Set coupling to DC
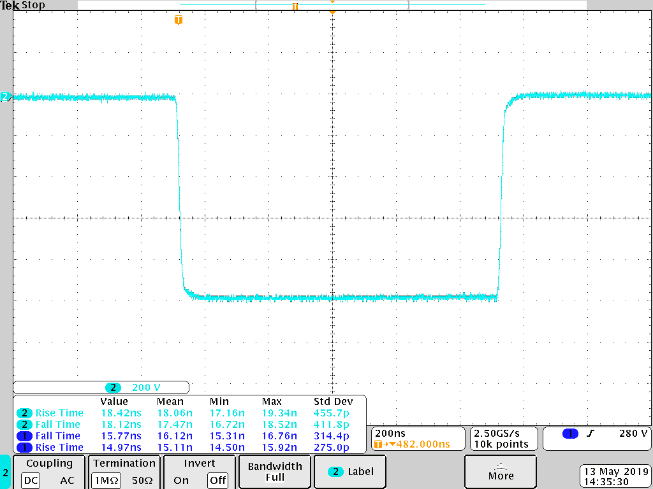Viewport: 653px width, 489px height. click(x=31, y=480)
